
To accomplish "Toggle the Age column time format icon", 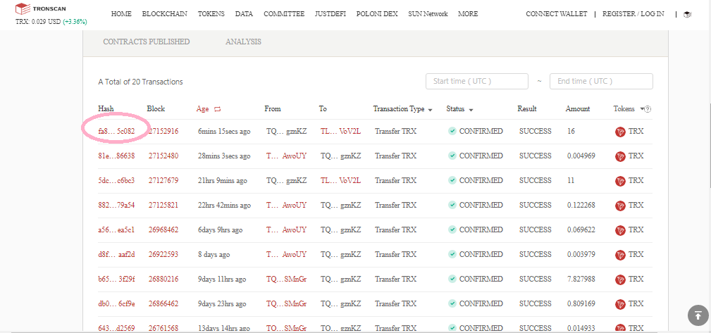I will [x=217, y=109].
